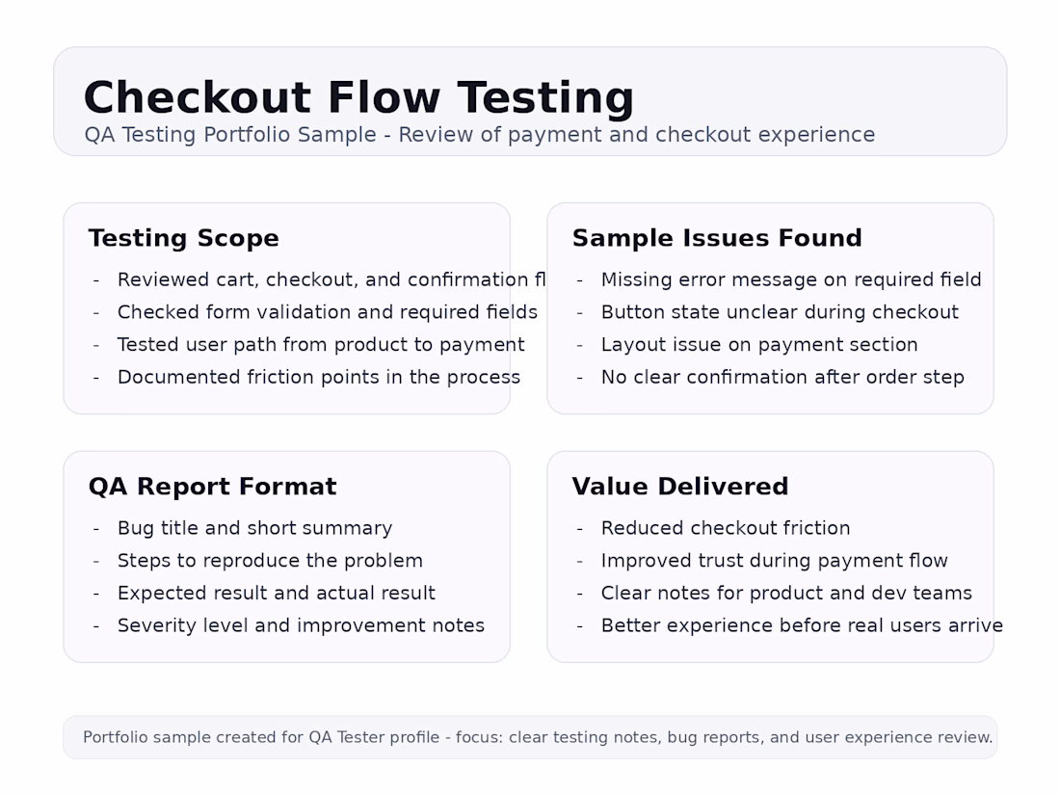Select Checked form validation and required fields

[x=328, y=312]
